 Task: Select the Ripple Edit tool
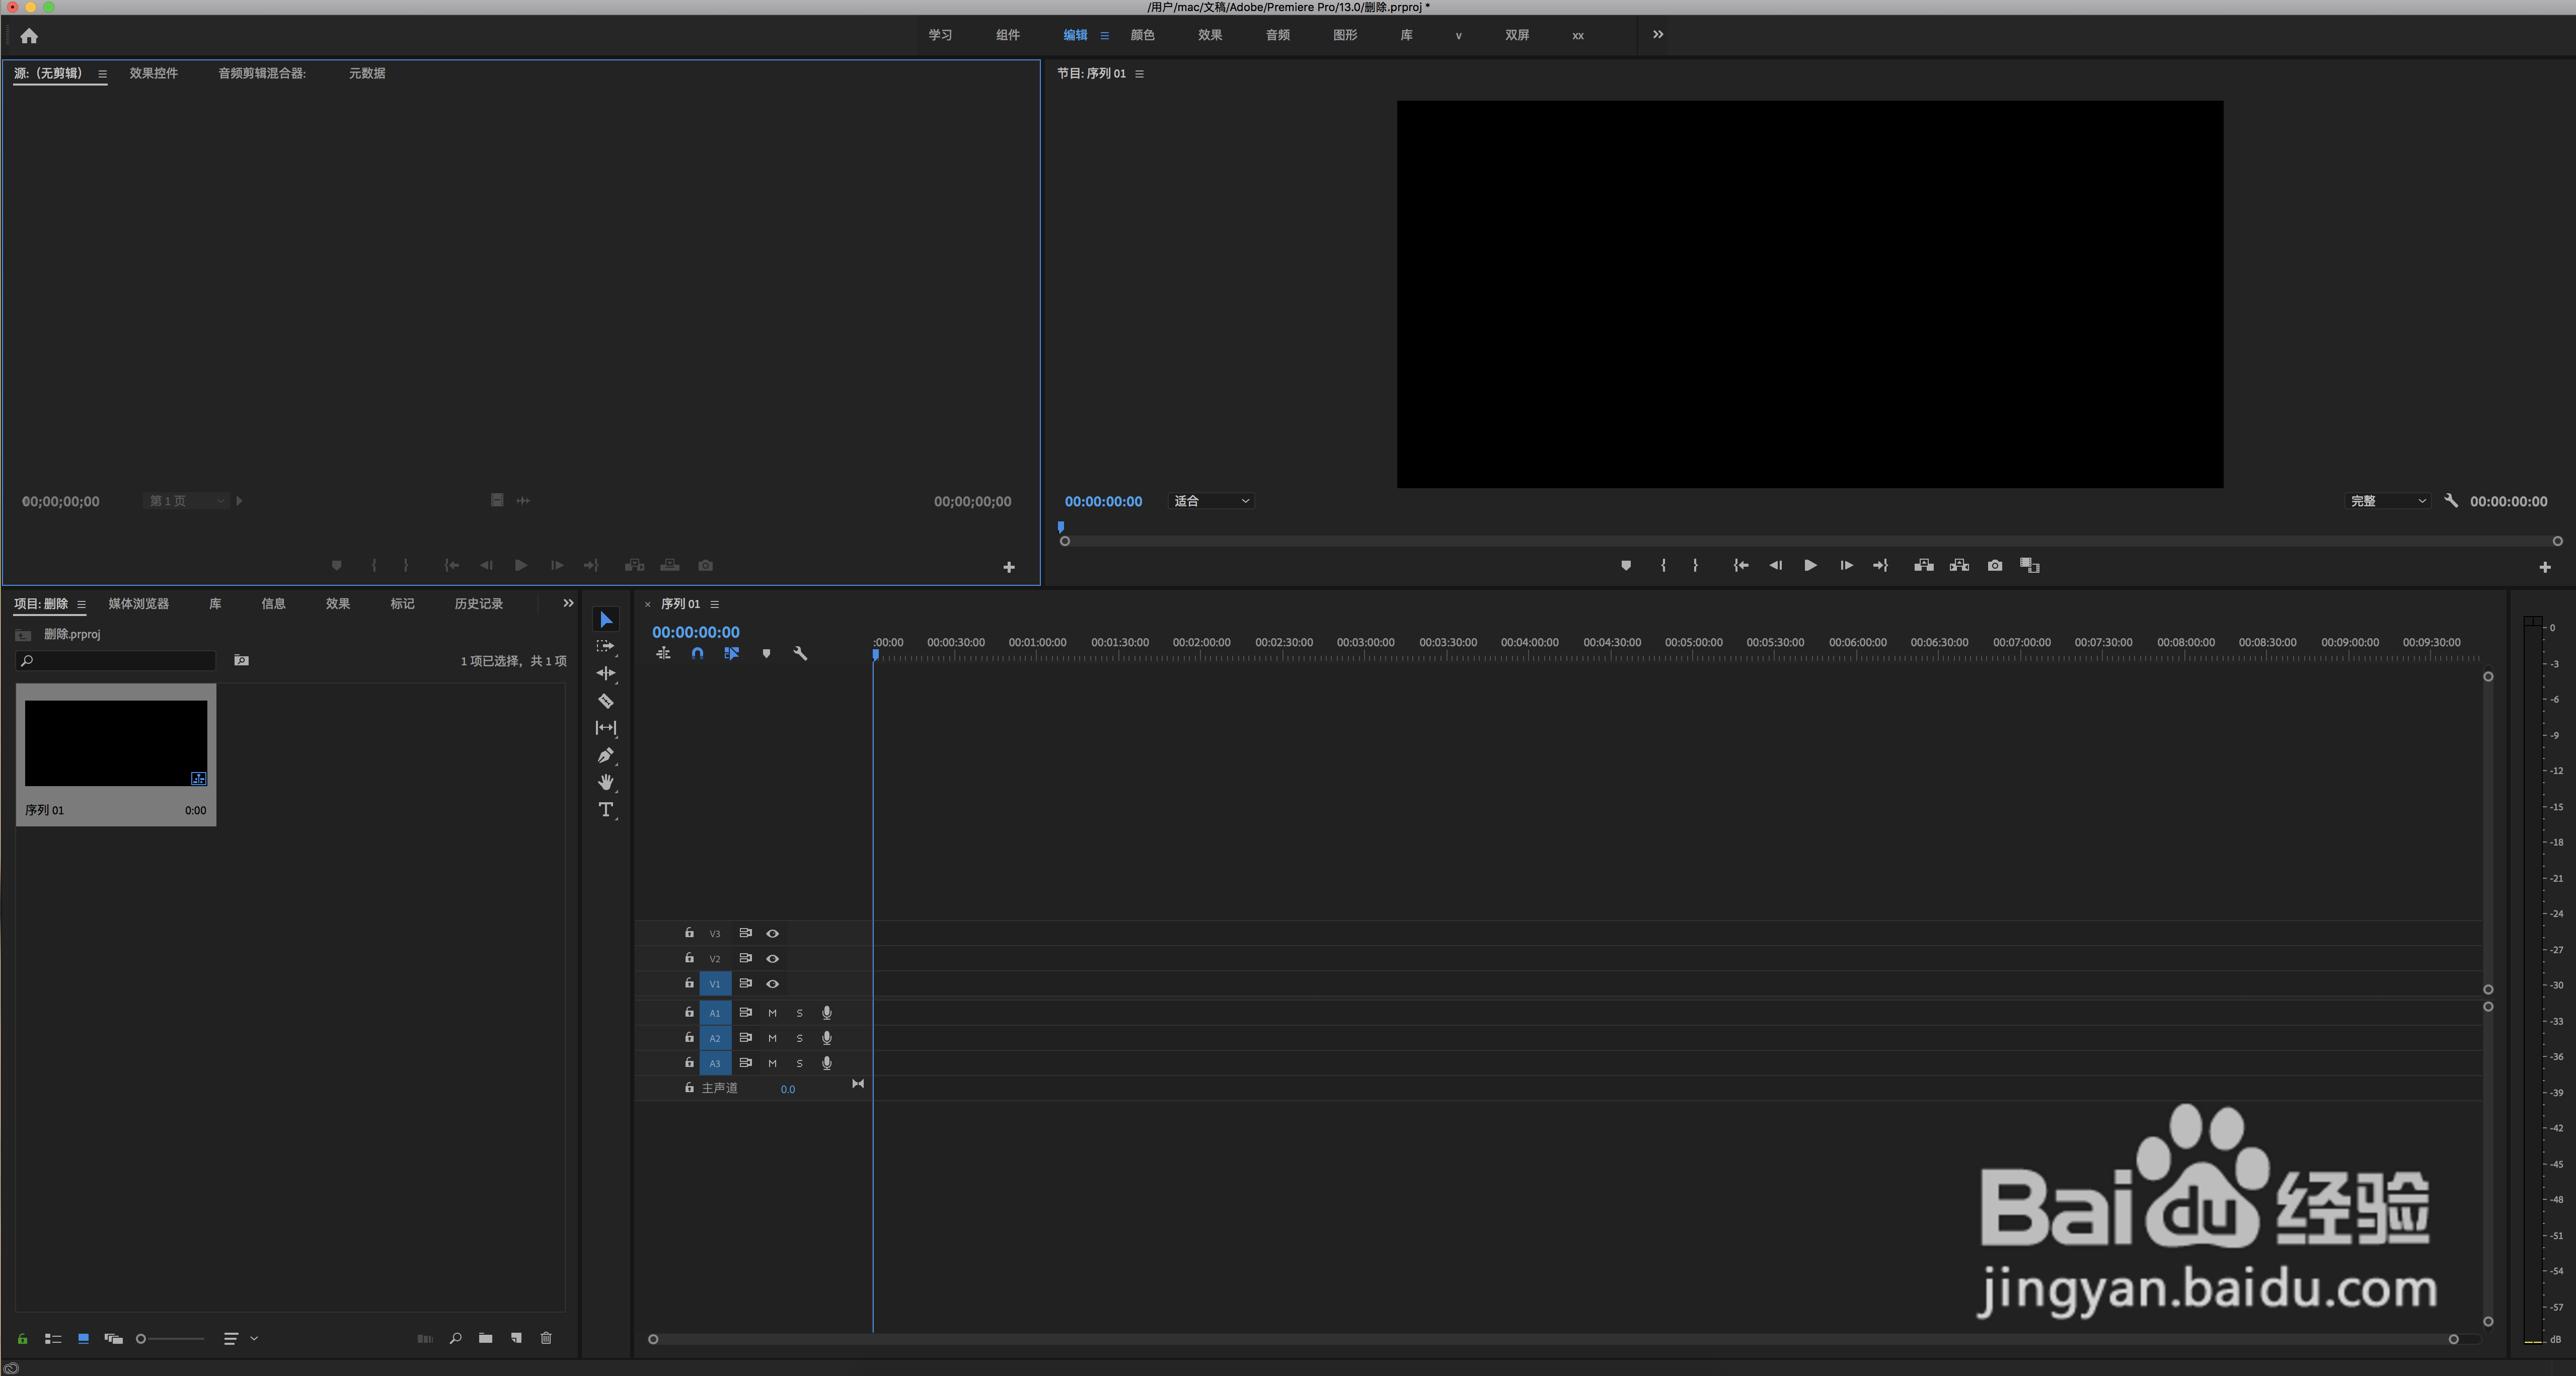tap(606, 673)
